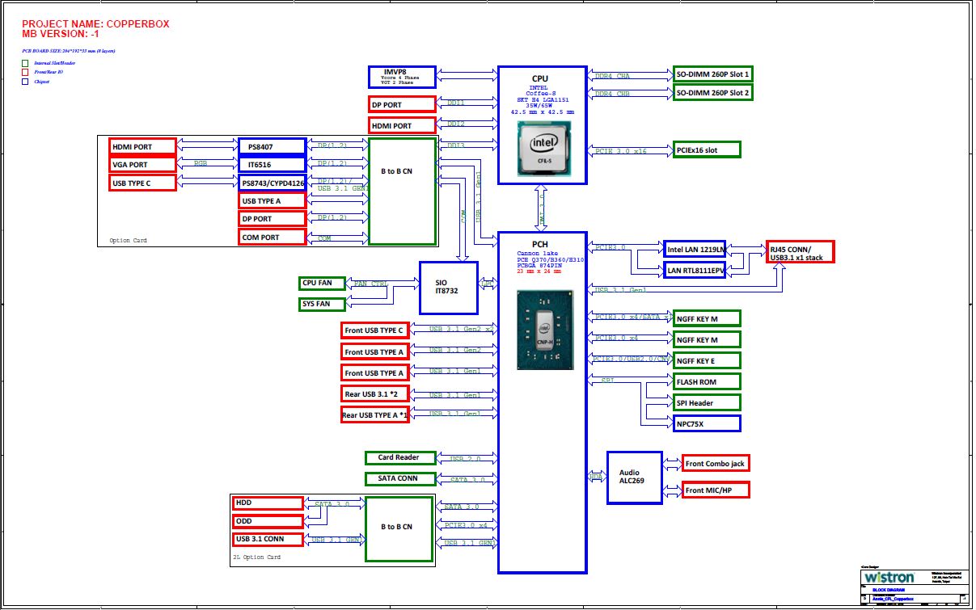This screenshot has width=976, height=610.
Task: Click the FLASH ROM block
Action: (707, 381)
